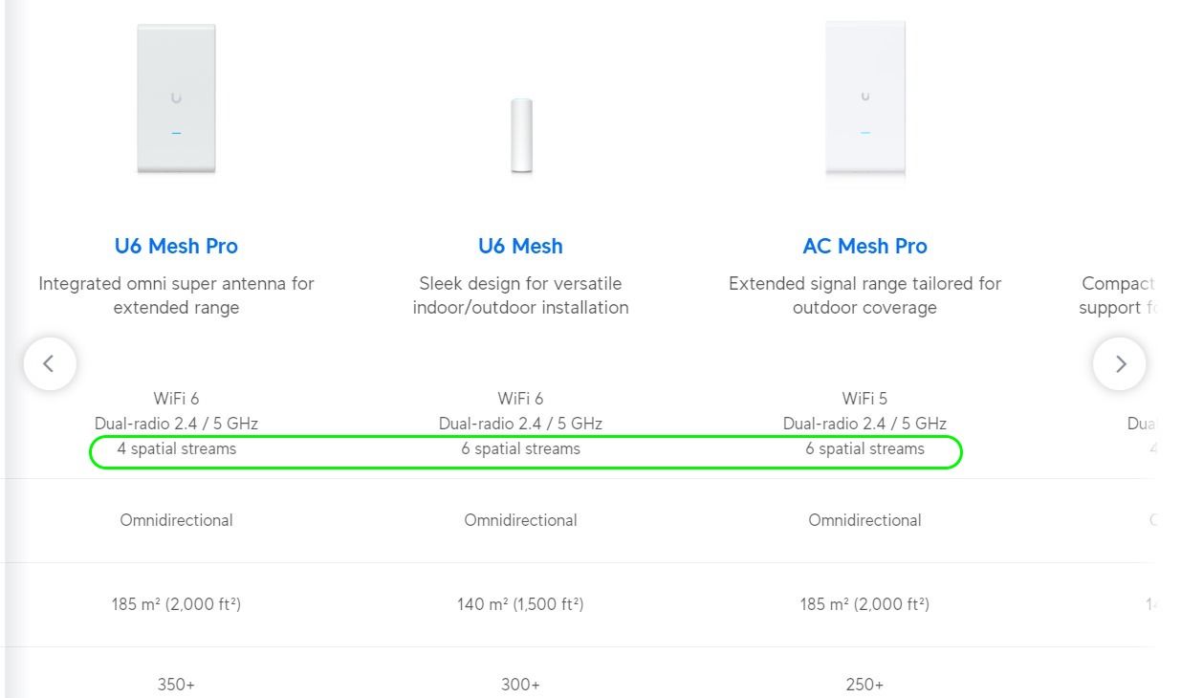Click the 140 m² (1,500 ft²) coverage value
Screen dimensions: 1181x698
520,604
